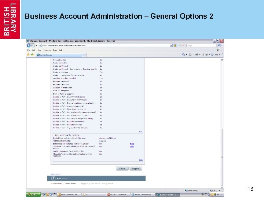The width and height of the screenshot is (264, 198).
Task: Click the Print icon in command bar
Action: click(197, 55)
